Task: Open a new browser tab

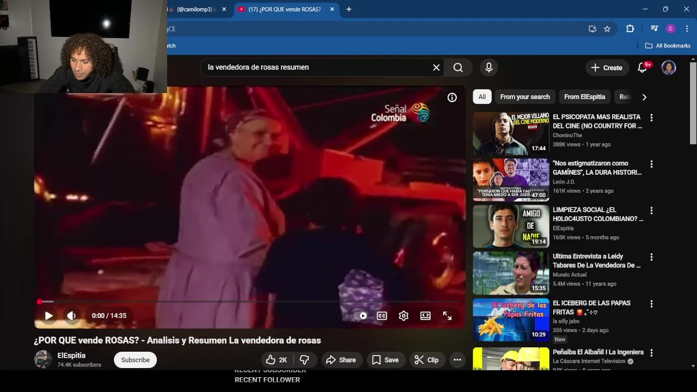Action: click(348, 9)
